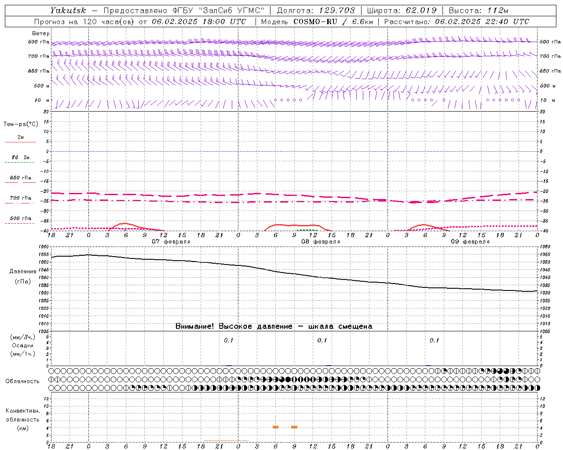The height and width of the screenshot is (450, 563).
Task: Click the '1005' value on the right pressure axis
Action: pyautogui.click(x=545, y=331)
